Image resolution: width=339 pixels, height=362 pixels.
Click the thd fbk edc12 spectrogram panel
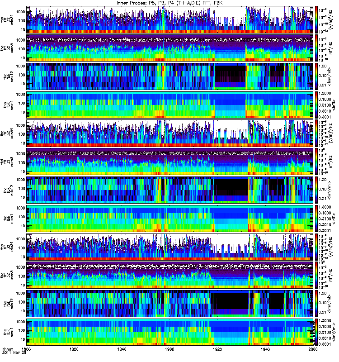tap(169, 190)
